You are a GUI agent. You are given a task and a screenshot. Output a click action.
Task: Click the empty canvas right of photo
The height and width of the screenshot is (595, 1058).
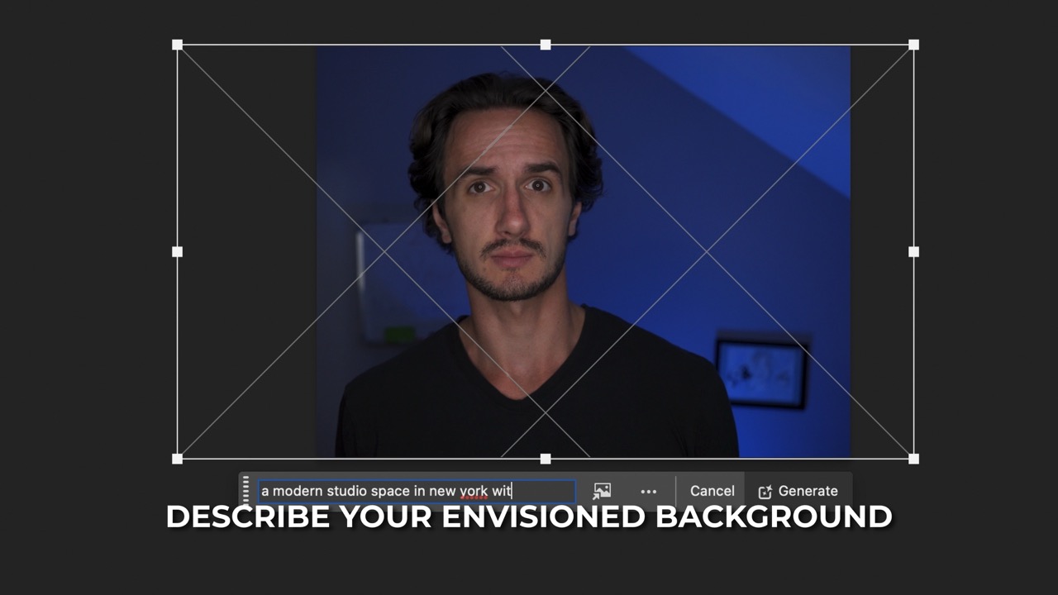pyautogui.click(x=881, y=248)
